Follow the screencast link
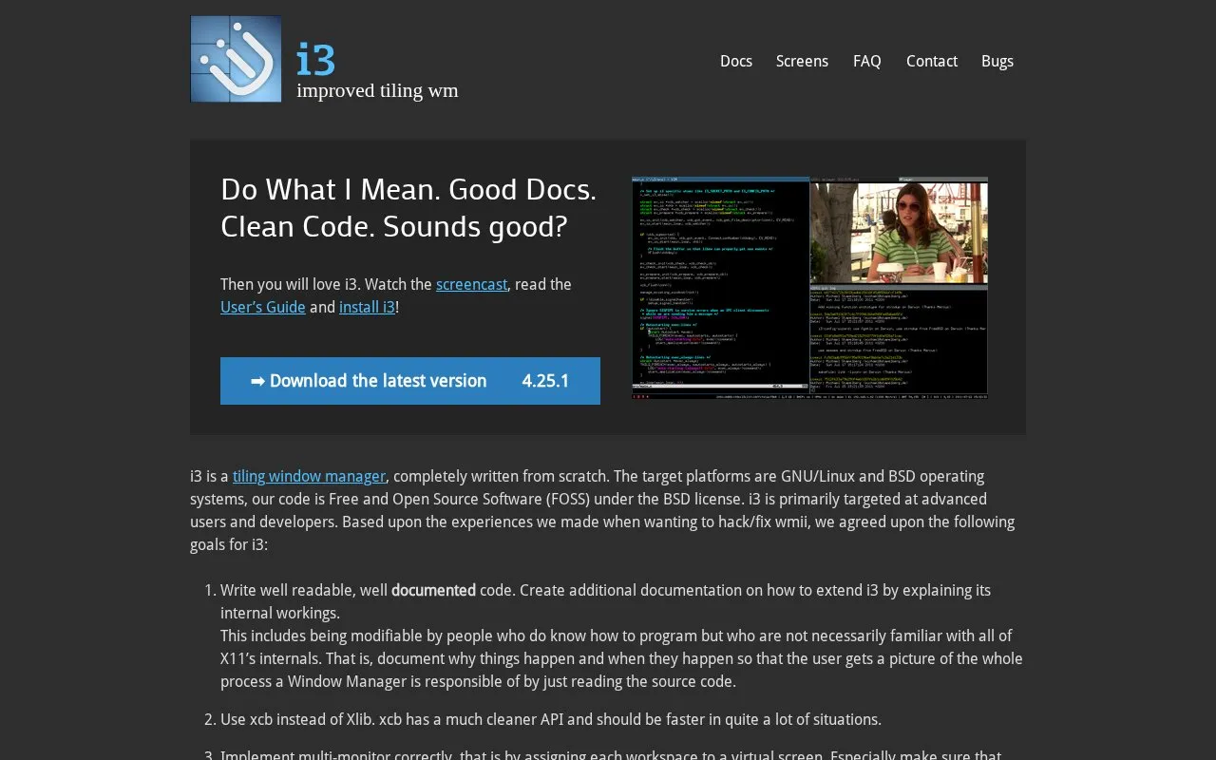Screen dimensions: 1216x760 [x=471, y=284]
